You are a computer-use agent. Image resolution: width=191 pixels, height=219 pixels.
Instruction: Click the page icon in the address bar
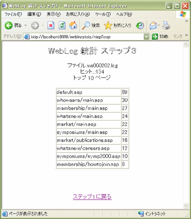click(27, 37)
